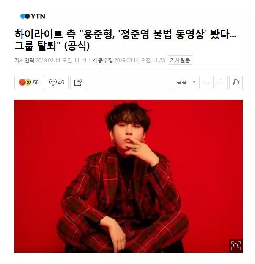Open the 45 comments
The width and height of the screenshot is (255, 264).
pyautogui.click(x=57, y=82)
